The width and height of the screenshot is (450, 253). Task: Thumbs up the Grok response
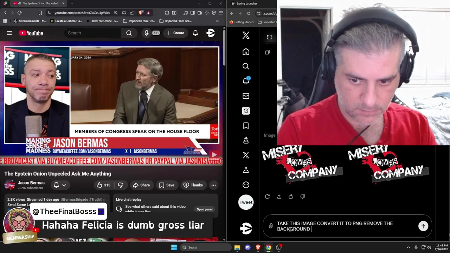coord(291,197)
